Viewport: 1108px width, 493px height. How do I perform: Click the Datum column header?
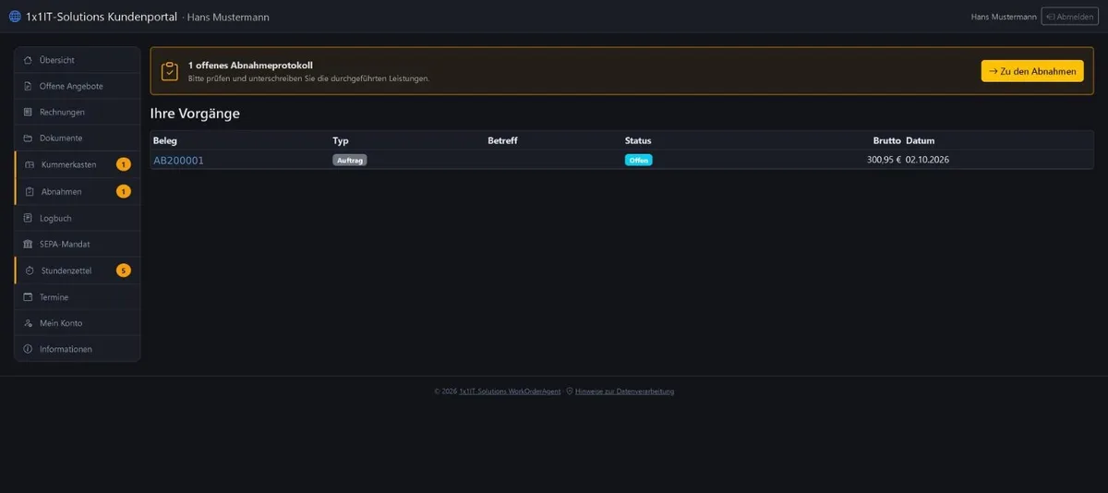[921, 141]
